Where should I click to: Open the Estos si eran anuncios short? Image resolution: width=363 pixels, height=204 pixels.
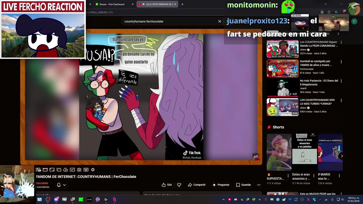tap(305, 152)
